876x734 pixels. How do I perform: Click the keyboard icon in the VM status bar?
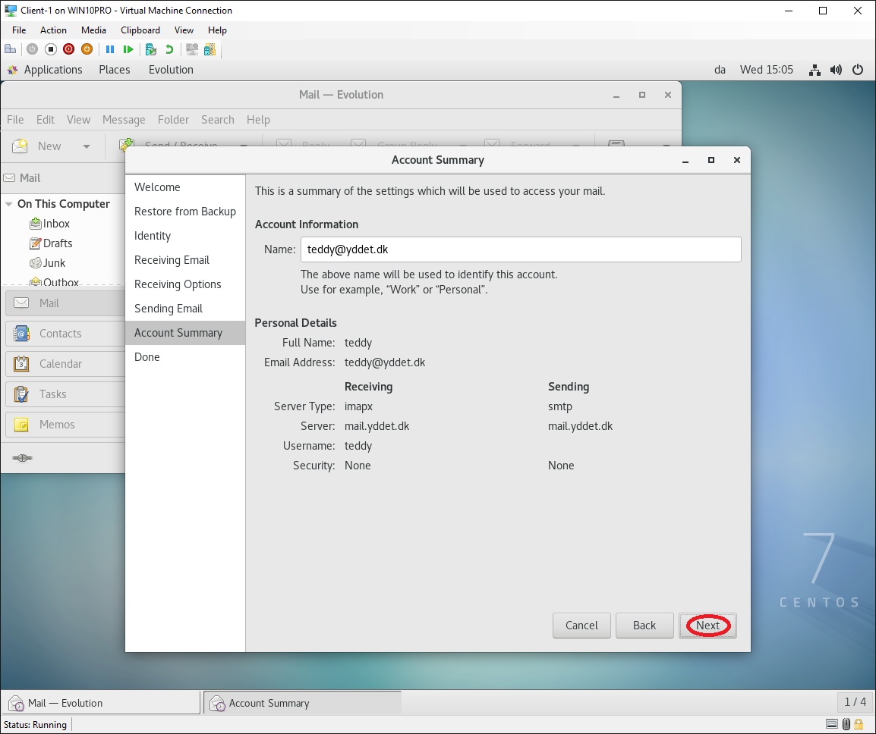(x=832, y=724)
